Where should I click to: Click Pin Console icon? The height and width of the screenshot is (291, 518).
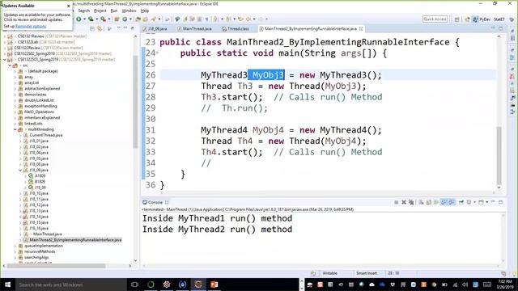pyautogui.click(x=461, y=202)
